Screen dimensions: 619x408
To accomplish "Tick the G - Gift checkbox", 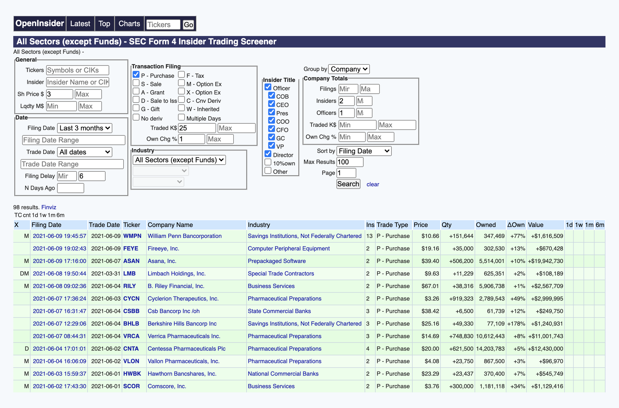I will pyautogui.click(x=136, y=108).
